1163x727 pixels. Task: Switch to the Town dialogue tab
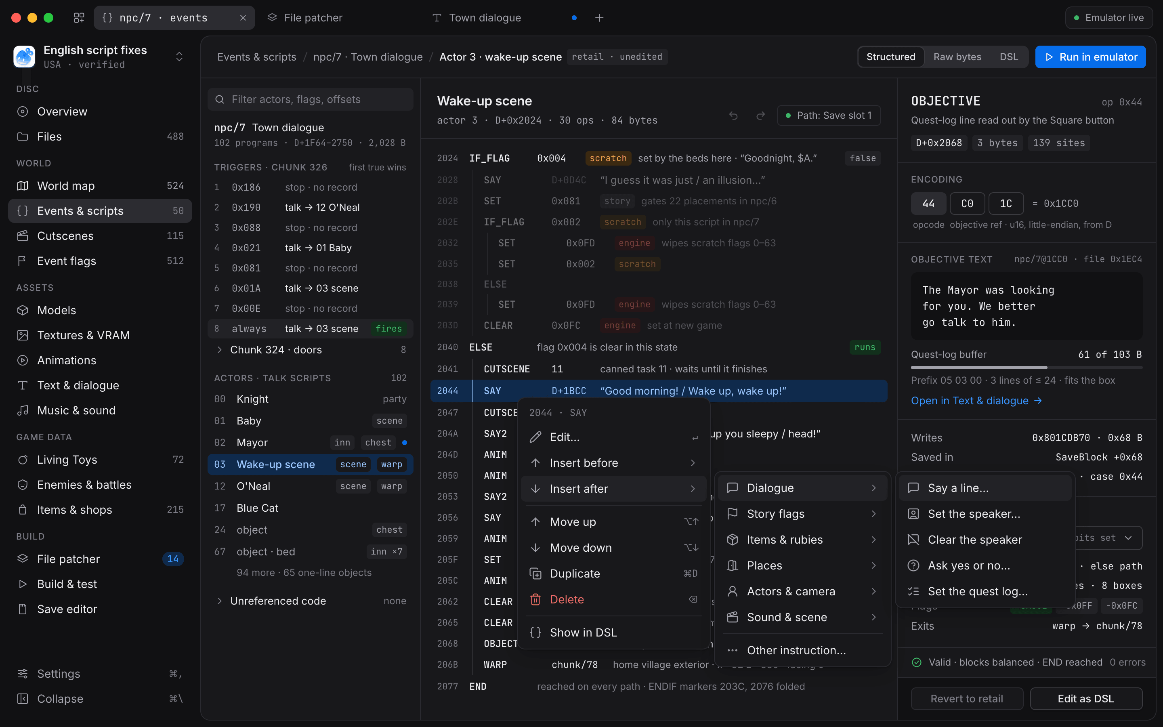[x=505, y=18]
